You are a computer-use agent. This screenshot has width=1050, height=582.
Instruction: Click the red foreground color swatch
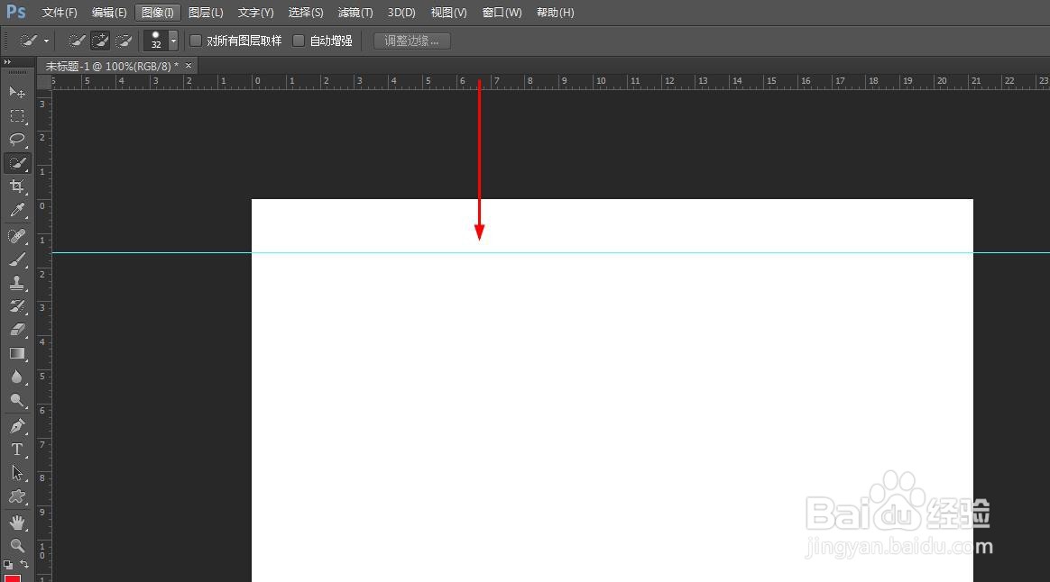pyautogui.click(x=13, y=578)
